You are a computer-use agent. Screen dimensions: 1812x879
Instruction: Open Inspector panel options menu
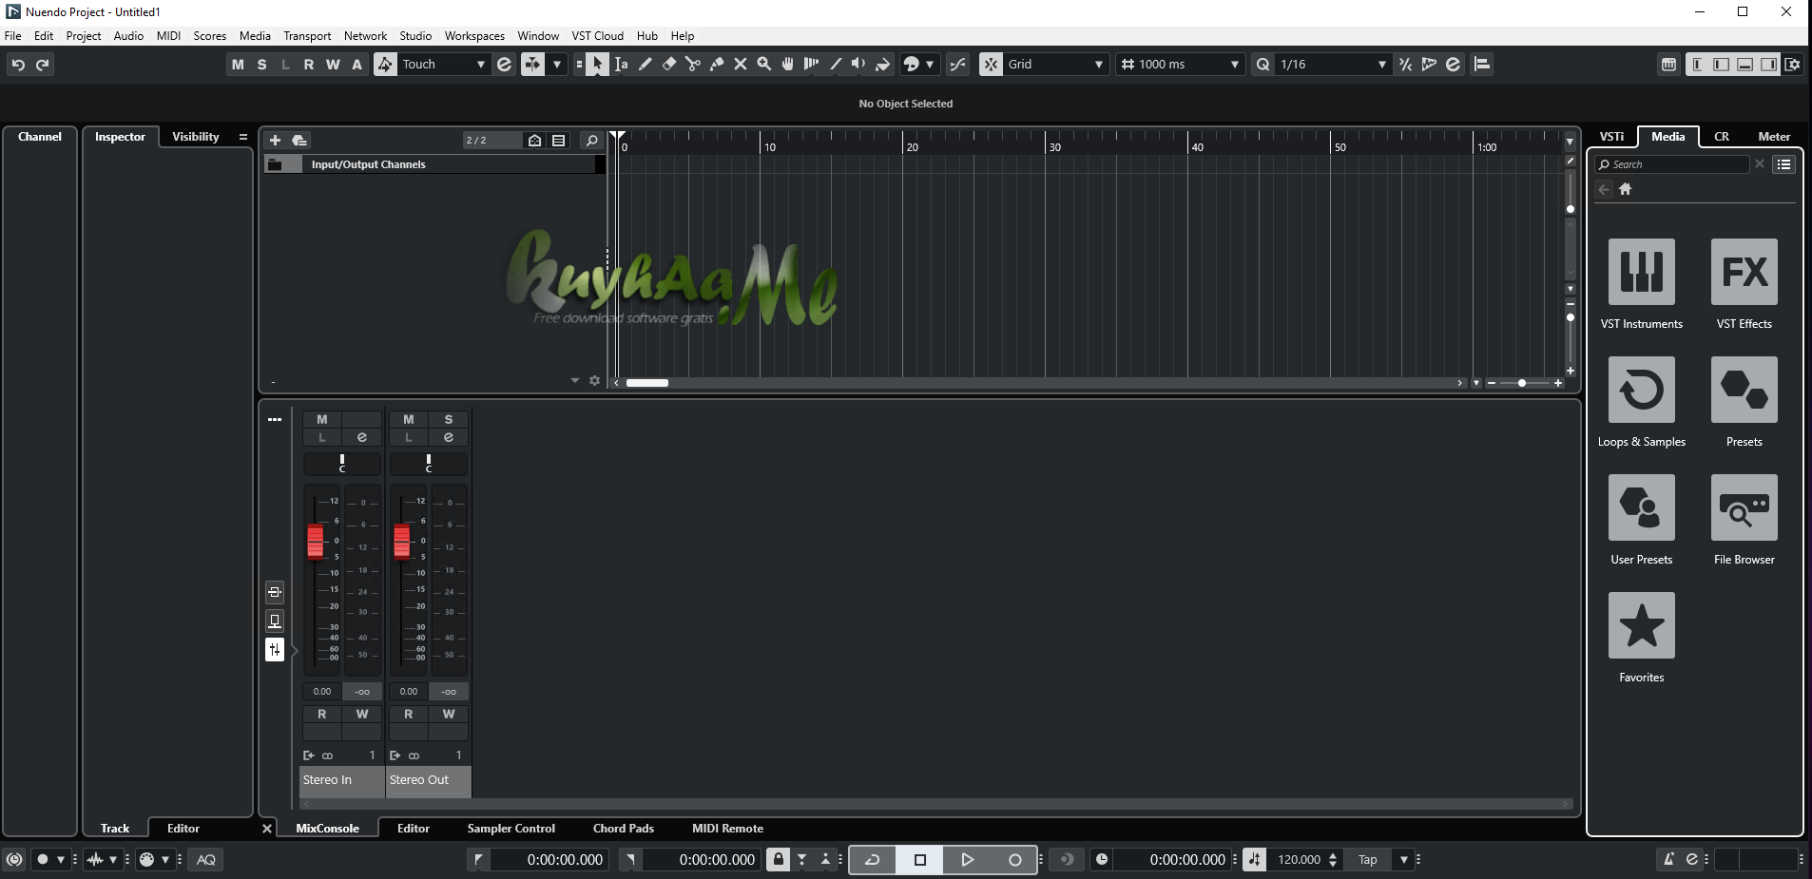pyautogui.click(x=243, y=137)
